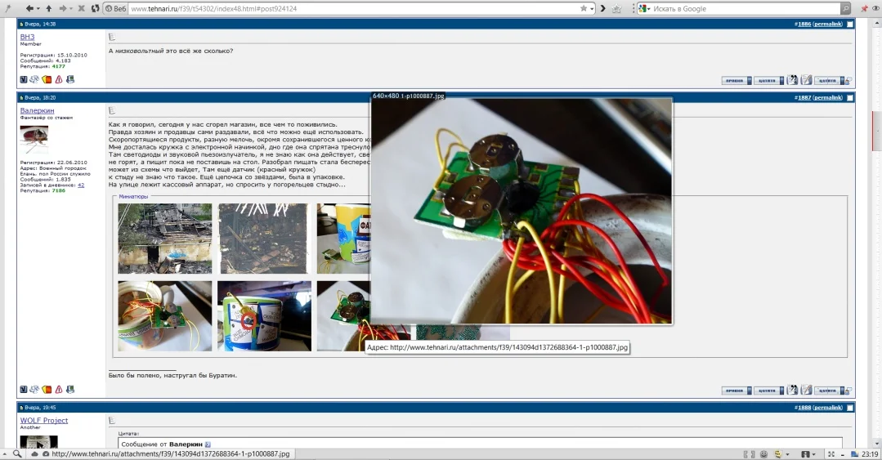Click the enlarged 1-p1000887.jpg preview image
This screenshot has width=882, height=460.
(522, 212)
